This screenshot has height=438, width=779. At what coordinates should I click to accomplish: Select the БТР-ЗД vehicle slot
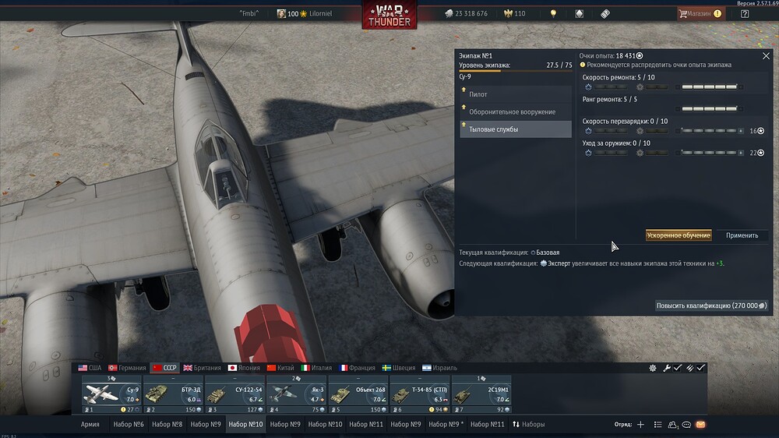174,394
